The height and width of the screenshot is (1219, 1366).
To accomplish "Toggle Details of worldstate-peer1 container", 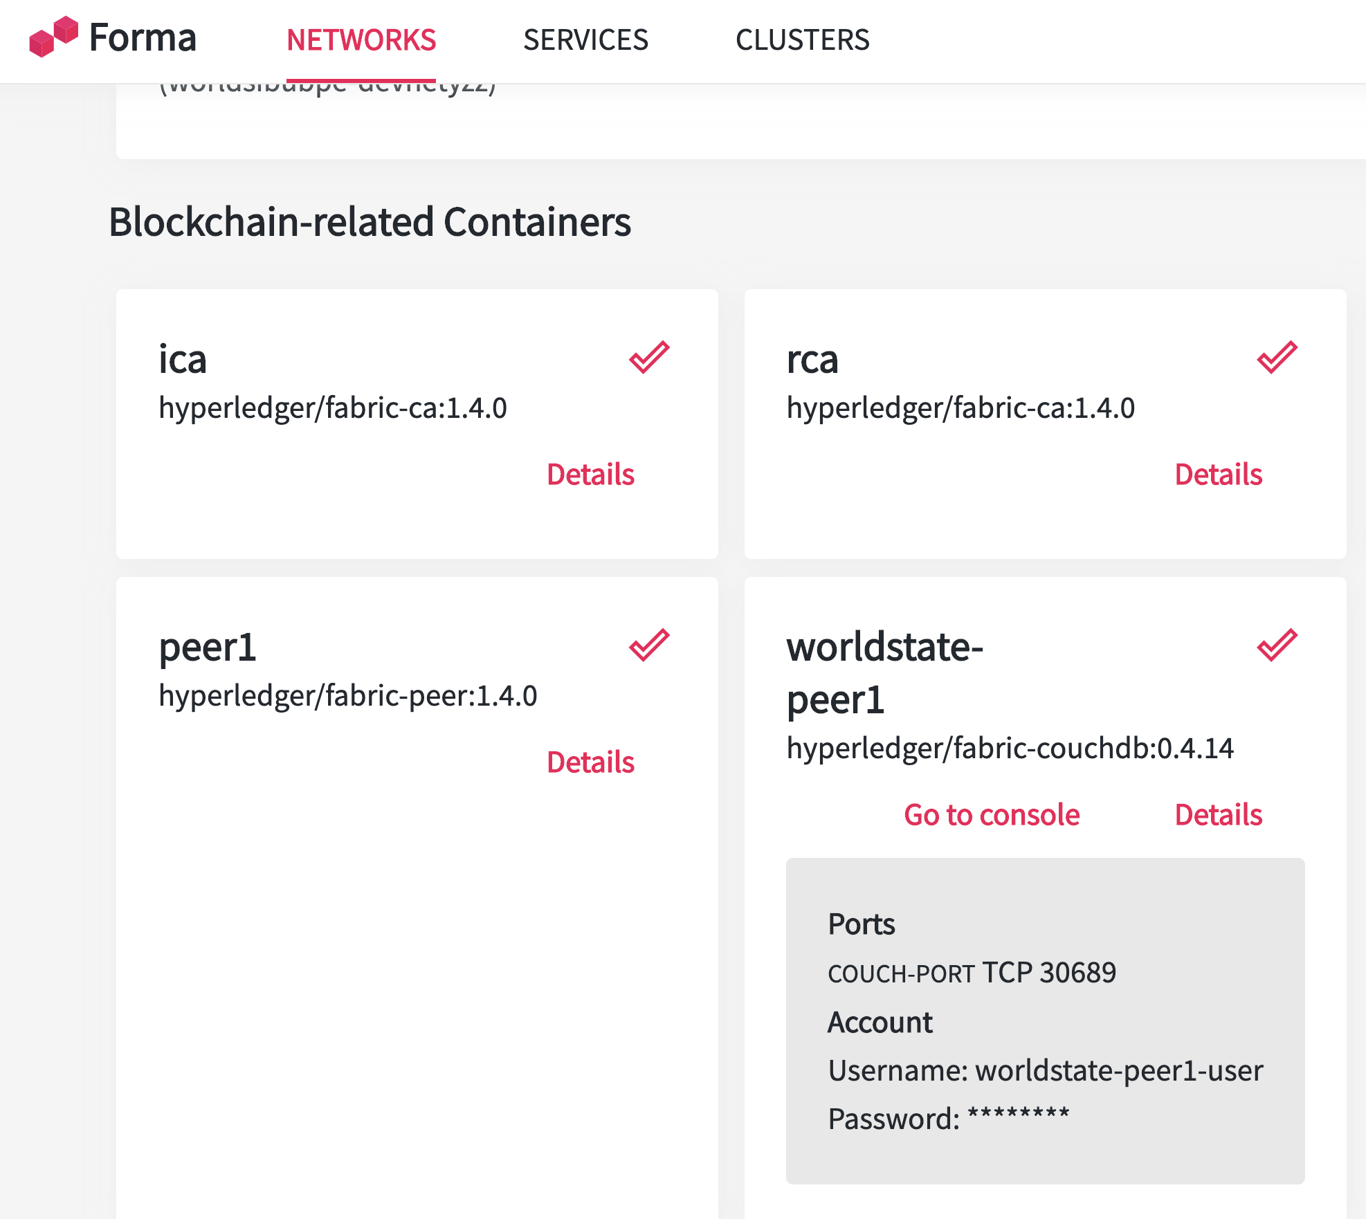I will 1219,815.
